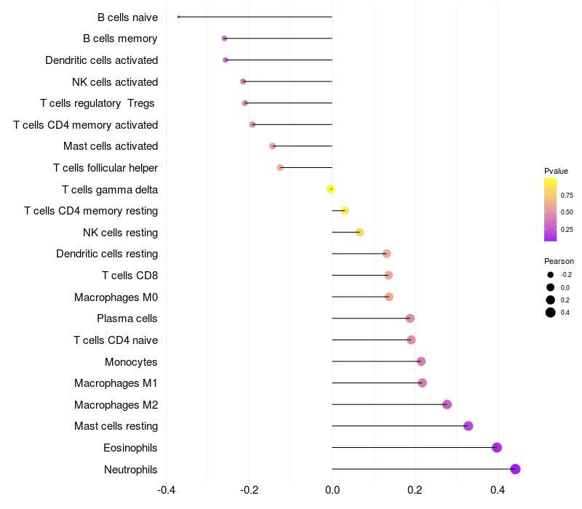The image size is (582, 509).
Task: Click the -0.4 x-axis tick label
Action: click(166, 490)
